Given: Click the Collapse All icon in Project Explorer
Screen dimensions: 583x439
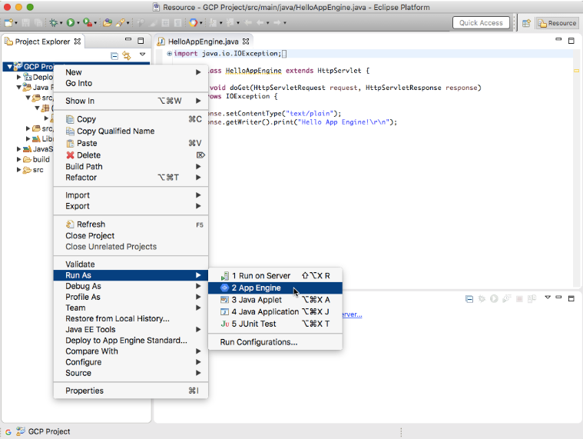Looking at the screenshot, I should pos(115,55).
